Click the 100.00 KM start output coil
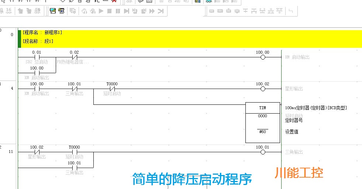Viewport: 362px width, 189px height. 263,57
